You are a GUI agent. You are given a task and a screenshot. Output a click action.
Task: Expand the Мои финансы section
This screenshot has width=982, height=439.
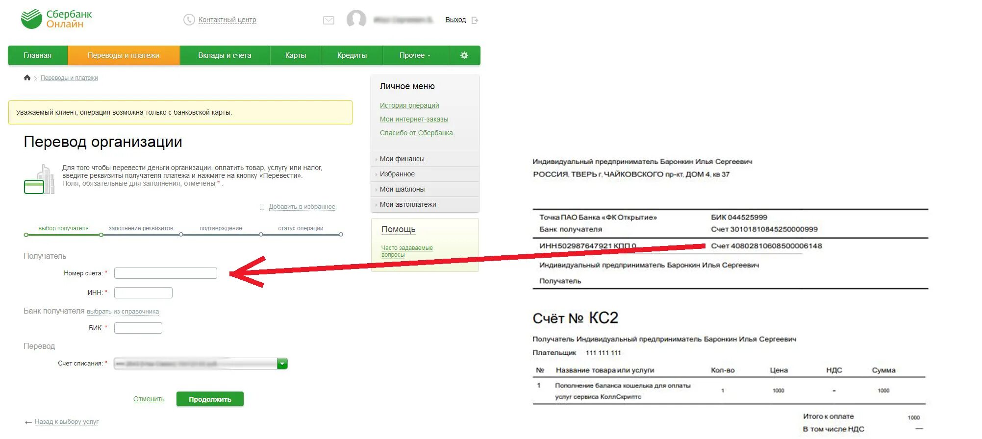pyautogui.click(x=425, y=159)
